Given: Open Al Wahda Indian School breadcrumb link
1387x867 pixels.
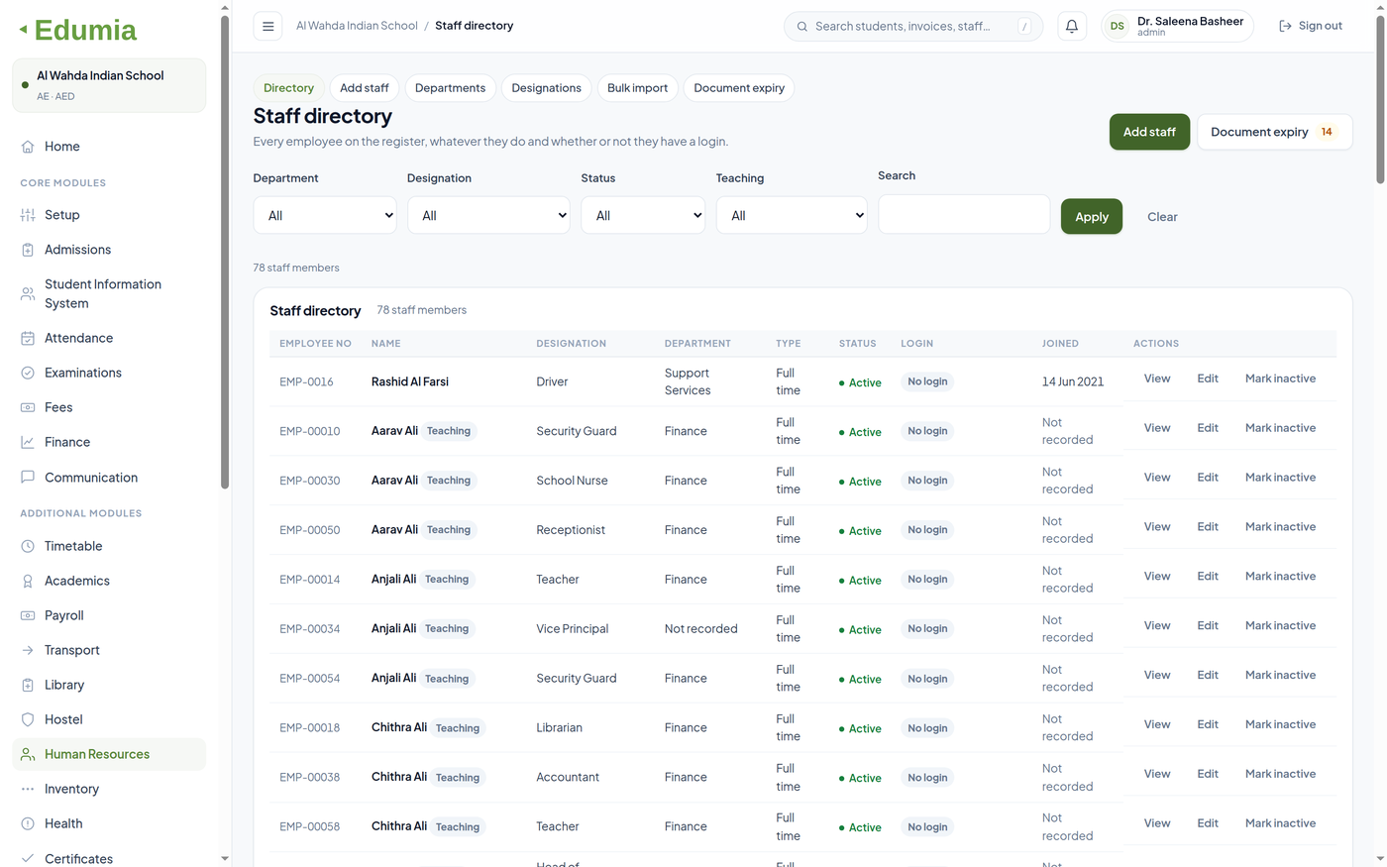Looking at the screenshot, I should [357, 26].
